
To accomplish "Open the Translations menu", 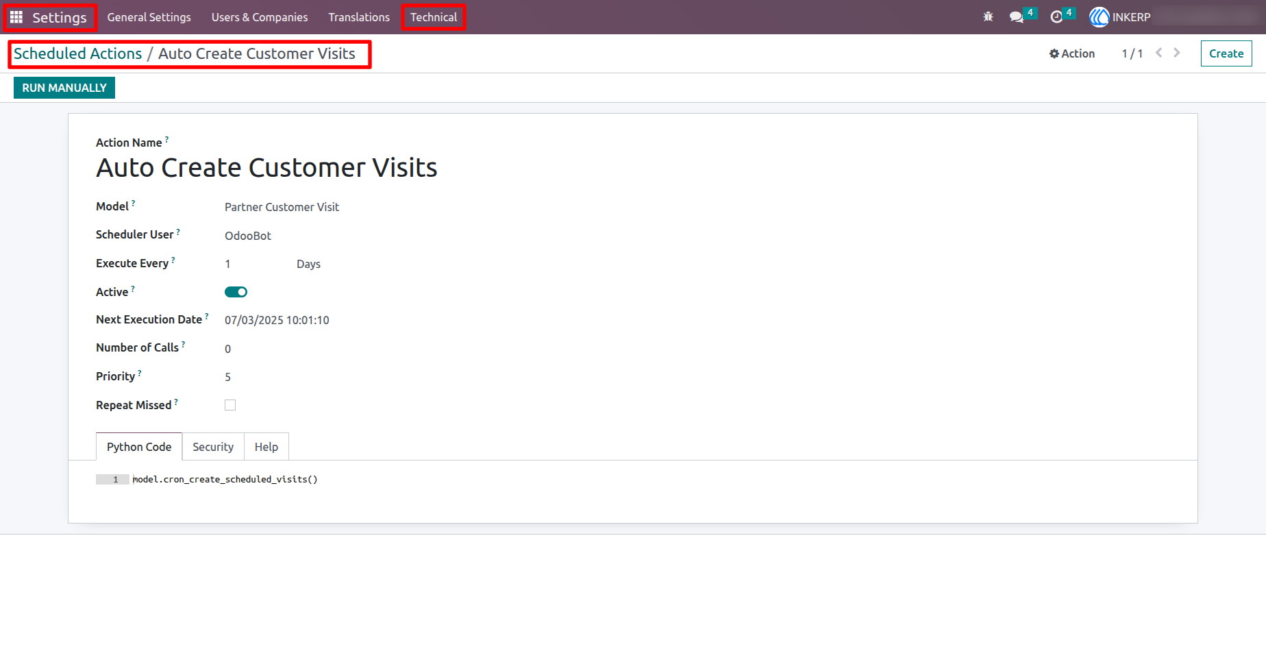I will click(359, 17).
